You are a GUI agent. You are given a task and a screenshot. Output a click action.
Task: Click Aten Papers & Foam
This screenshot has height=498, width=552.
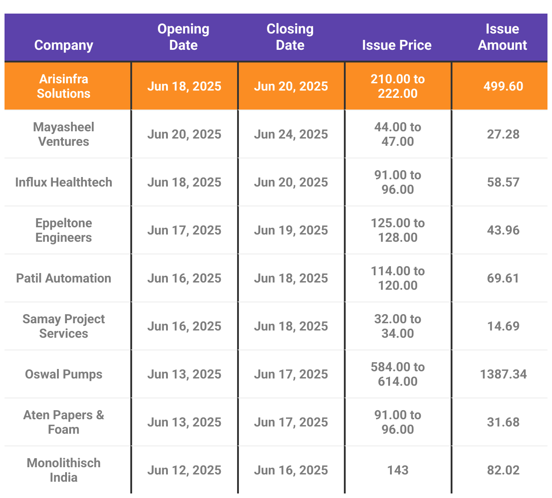click(64, 422)
